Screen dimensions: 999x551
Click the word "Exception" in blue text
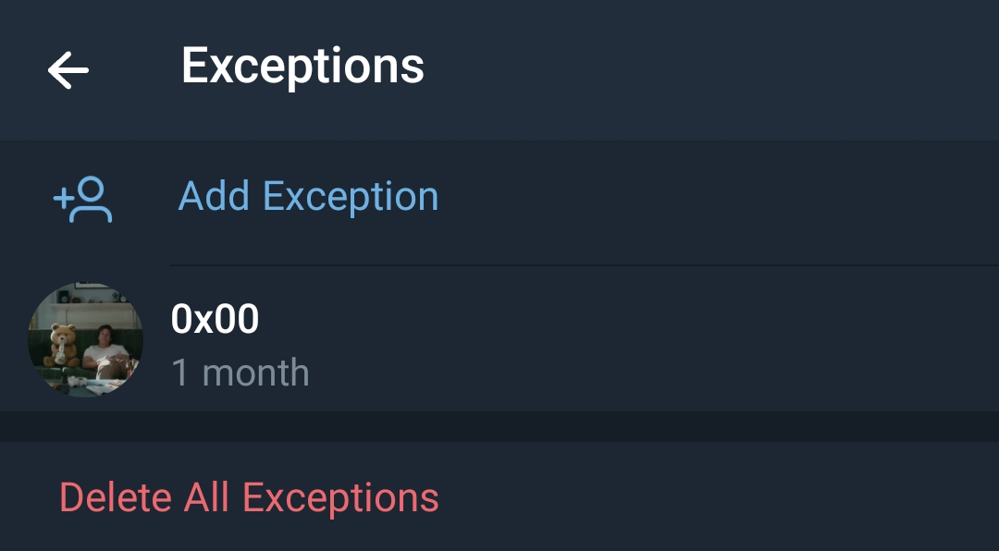[351, 197]
